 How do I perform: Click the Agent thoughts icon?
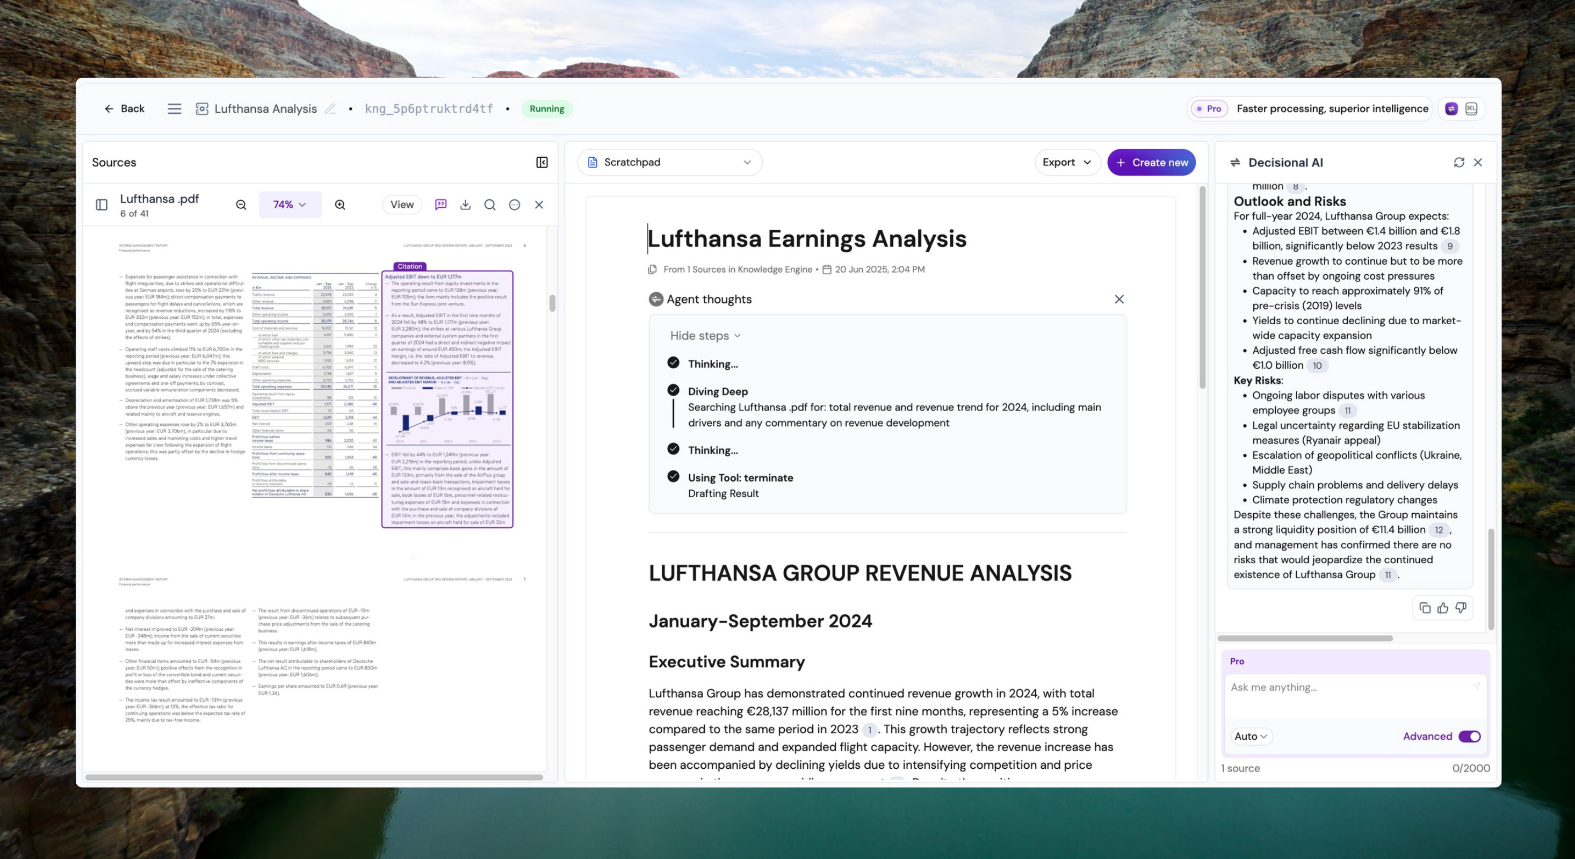pos(656,300)
